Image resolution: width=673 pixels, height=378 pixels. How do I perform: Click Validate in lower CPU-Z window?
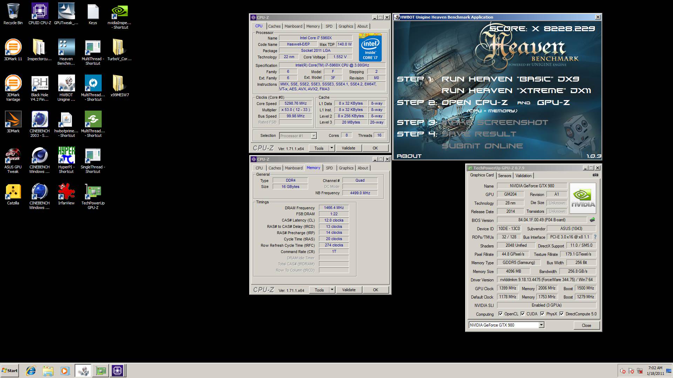click(x=349, y=290)
